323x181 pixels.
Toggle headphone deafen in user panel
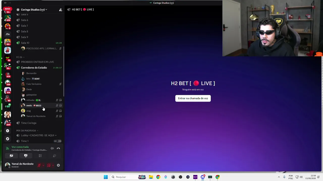49,165
